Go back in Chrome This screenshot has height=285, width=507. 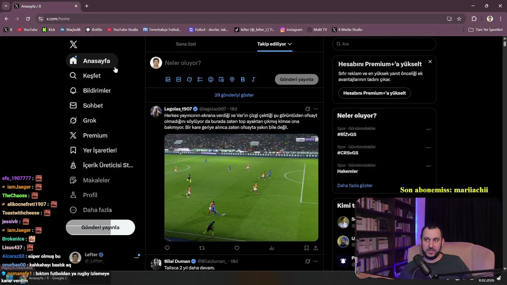coord(6,19)
